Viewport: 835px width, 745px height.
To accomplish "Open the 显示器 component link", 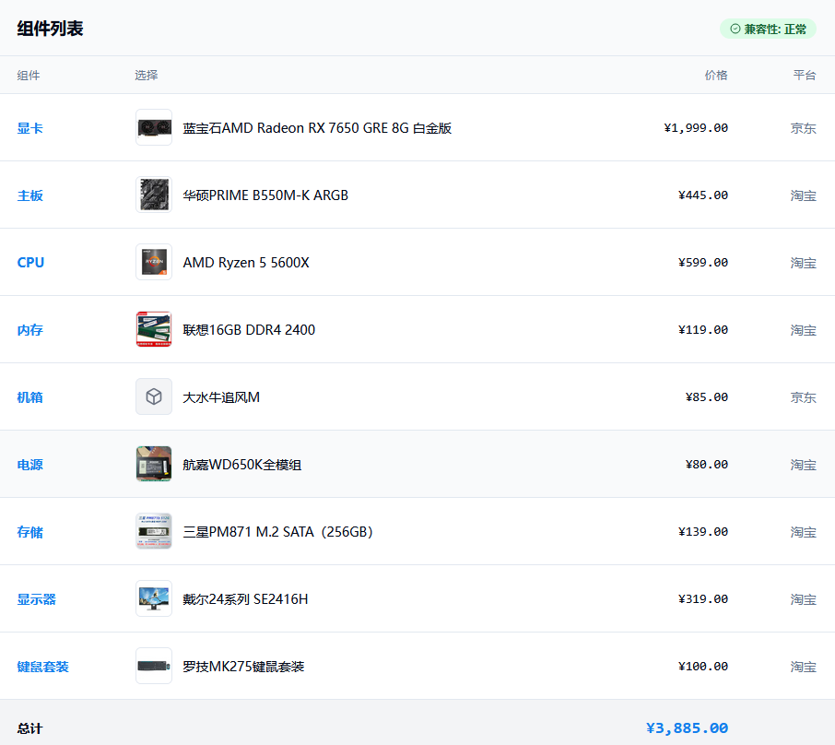I will coord(36,599).
